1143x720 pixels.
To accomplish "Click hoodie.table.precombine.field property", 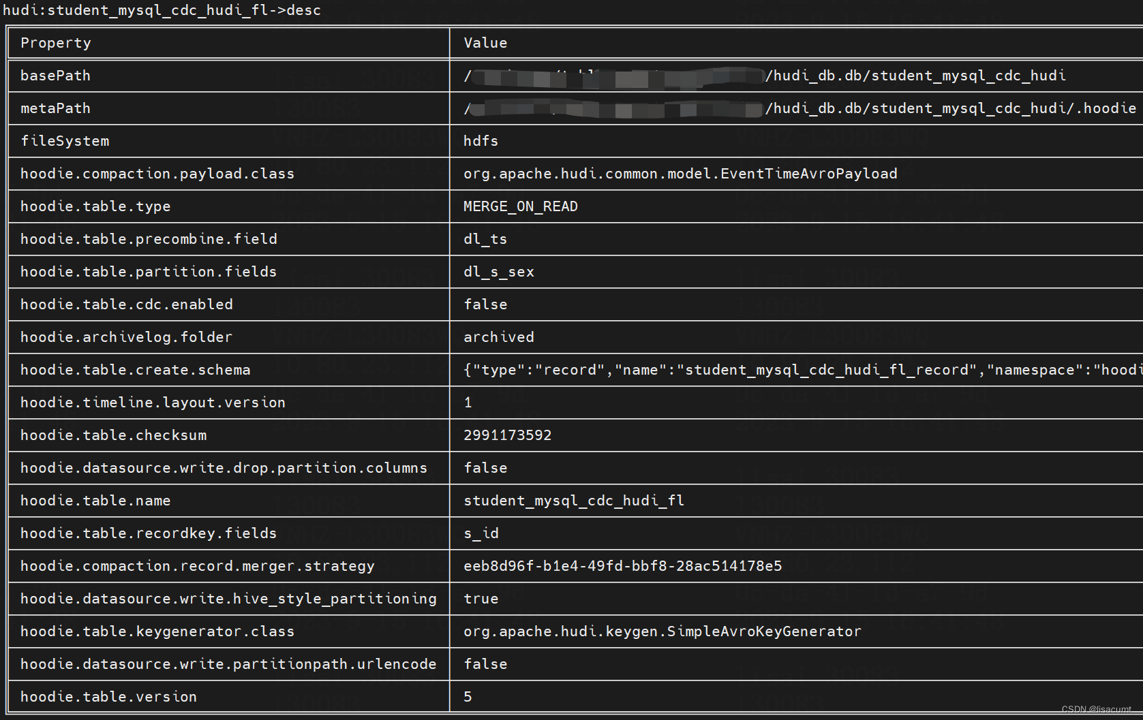I will tap(149, 239).
